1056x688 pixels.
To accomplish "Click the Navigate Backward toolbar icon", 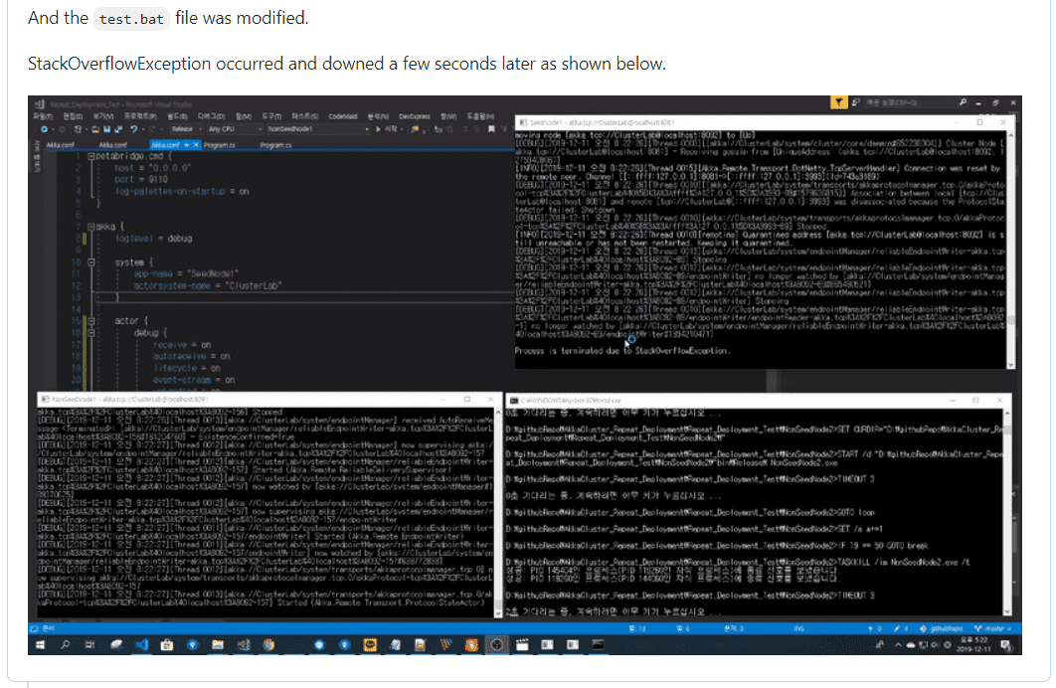I will 44,128.
